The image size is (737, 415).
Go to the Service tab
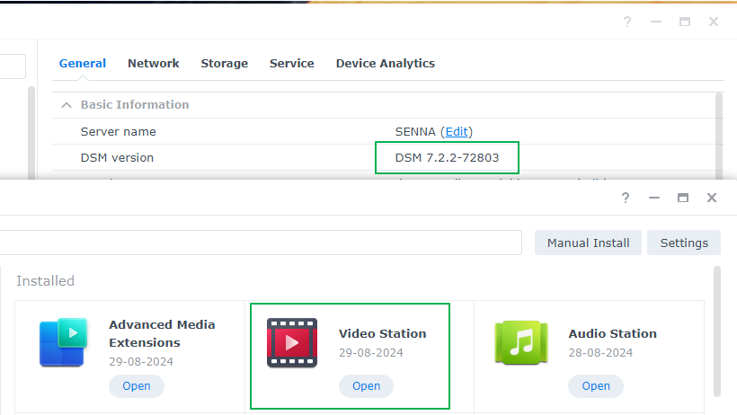point(291,64)
